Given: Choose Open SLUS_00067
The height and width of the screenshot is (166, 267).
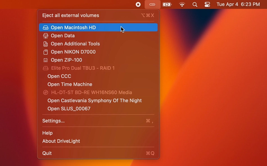Looking at the screenshot, I should tap(98, 109).
